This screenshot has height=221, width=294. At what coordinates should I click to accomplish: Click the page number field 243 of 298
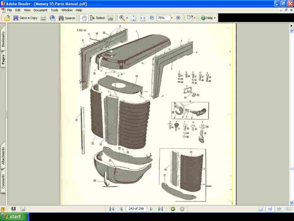pyautogui.click(x=136, y=209)
